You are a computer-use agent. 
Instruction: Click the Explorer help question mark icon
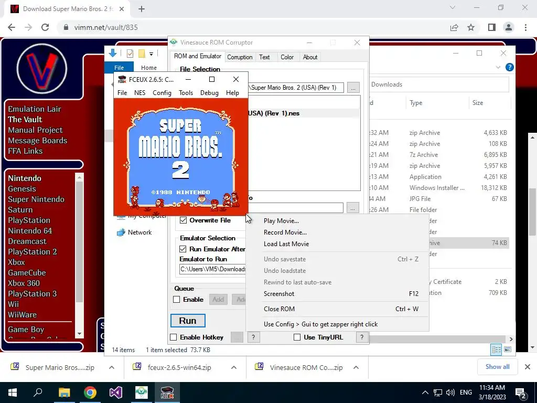pos(510,67)
